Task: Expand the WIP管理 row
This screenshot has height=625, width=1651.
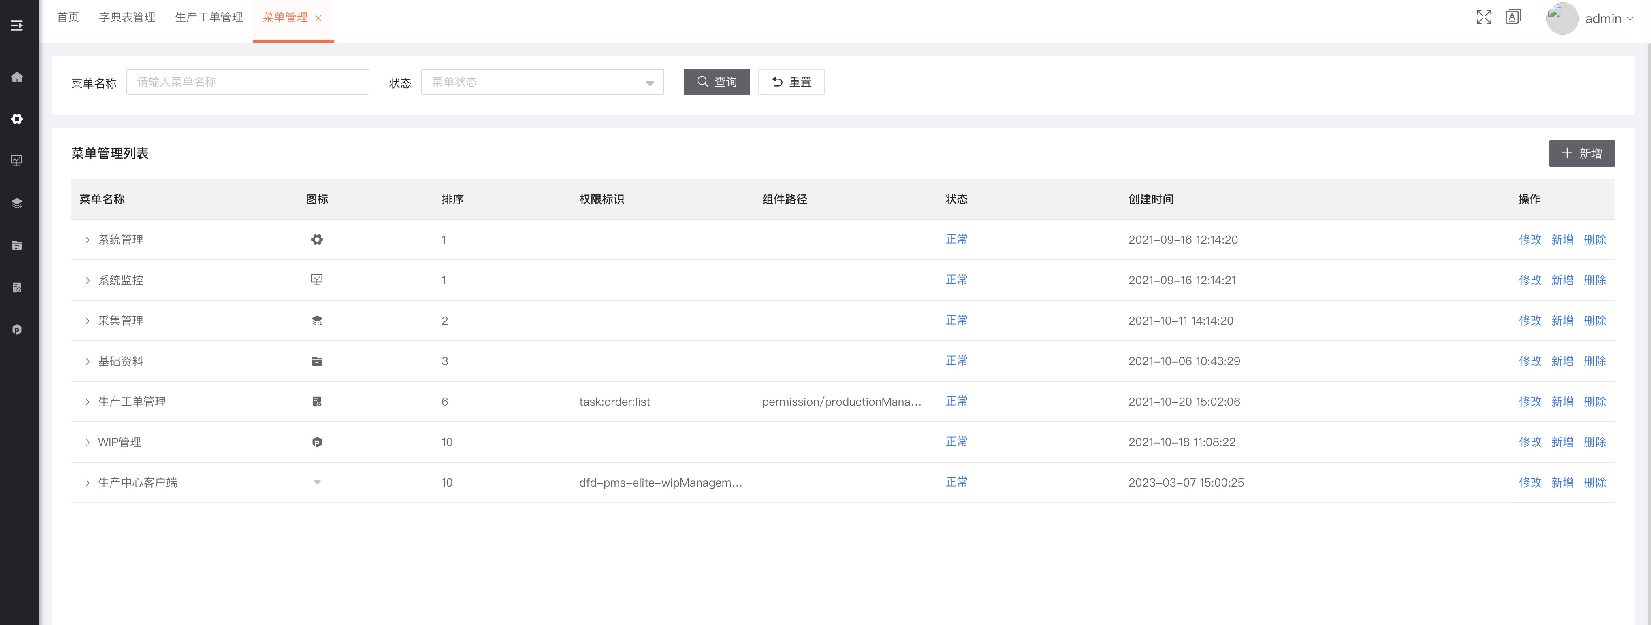Action: (87, 442)
